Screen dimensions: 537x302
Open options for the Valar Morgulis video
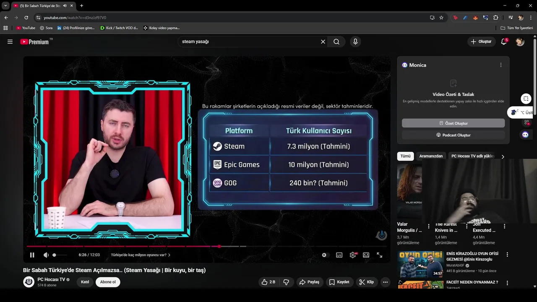pos(428,226)
